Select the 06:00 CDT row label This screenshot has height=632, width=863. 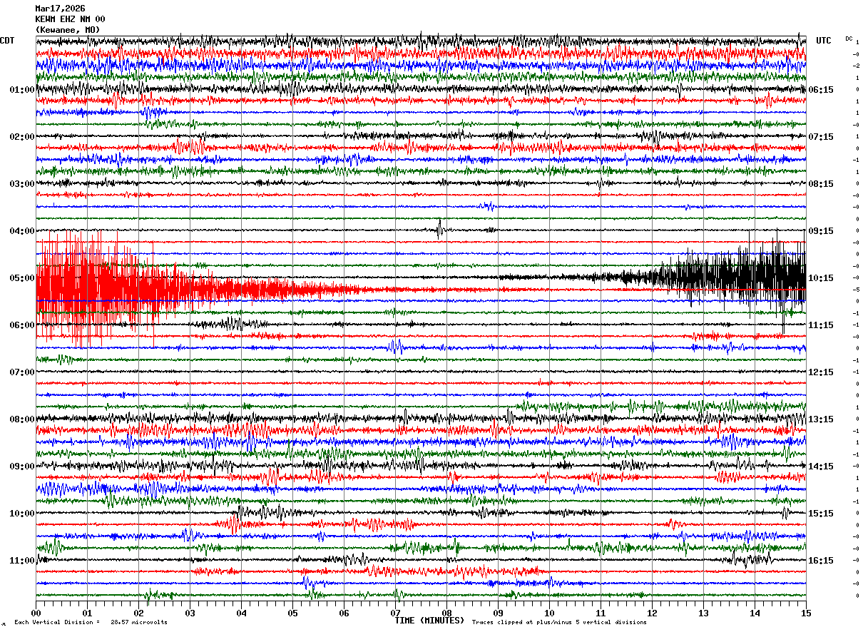point(21,325)
